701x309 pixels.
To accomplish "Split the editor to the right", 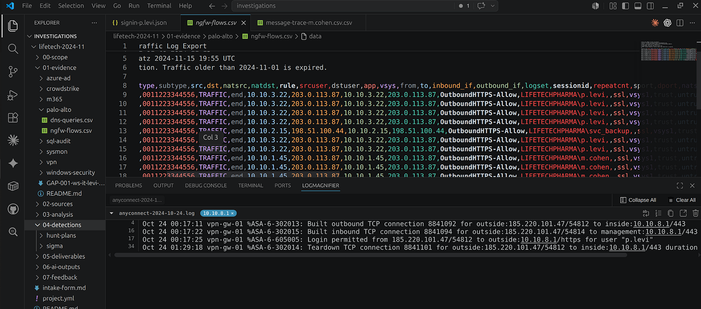I will [x=679, y=23].
